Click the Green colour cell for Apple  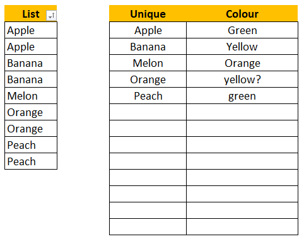coord(242,30)
